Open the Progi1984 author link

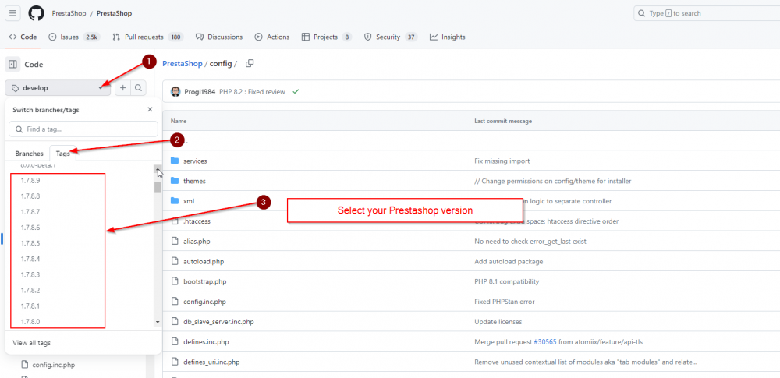tap(200, 92)
